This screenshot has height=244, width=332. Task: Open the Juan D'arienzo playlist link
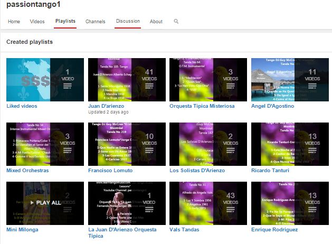pyautogui.click(x=106, y=106)
